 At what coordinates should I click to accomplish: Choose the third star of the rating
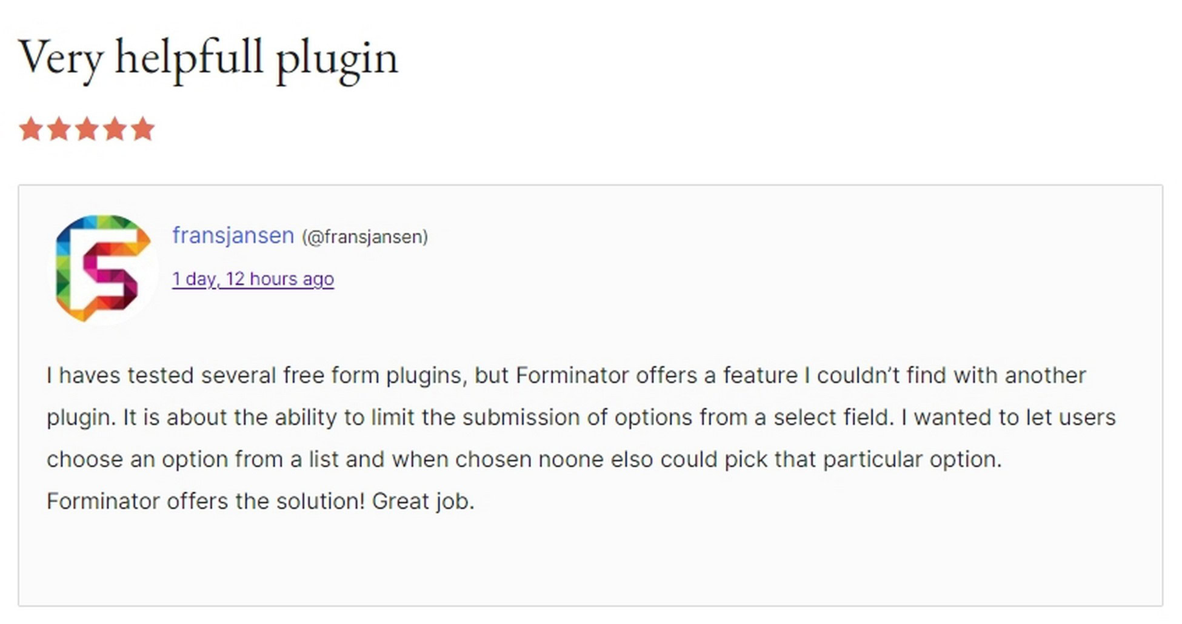87,129
